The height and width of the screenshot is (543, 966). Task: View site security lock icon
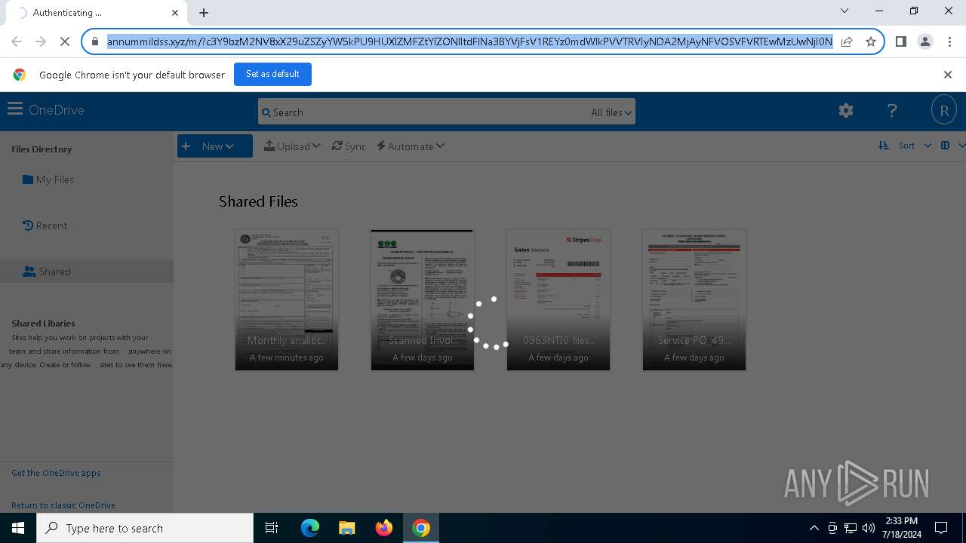pyautogui.click(x=95, y=41)
